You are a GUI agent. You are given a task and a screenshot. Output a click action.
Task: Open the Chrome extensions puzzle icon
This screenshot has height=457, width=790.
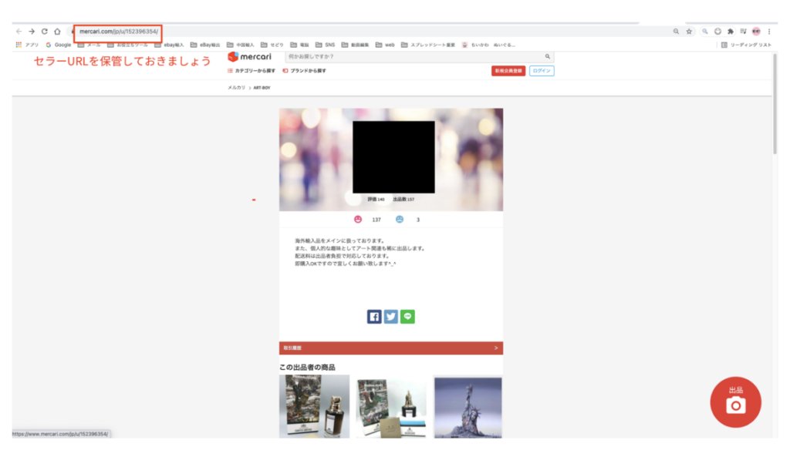tap(730, 32)
